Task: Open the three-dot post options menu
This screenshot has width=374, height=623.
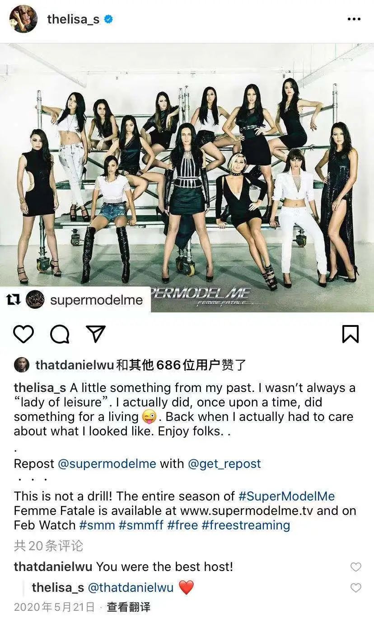Action: pyautogui.click(x=354, y=19)
